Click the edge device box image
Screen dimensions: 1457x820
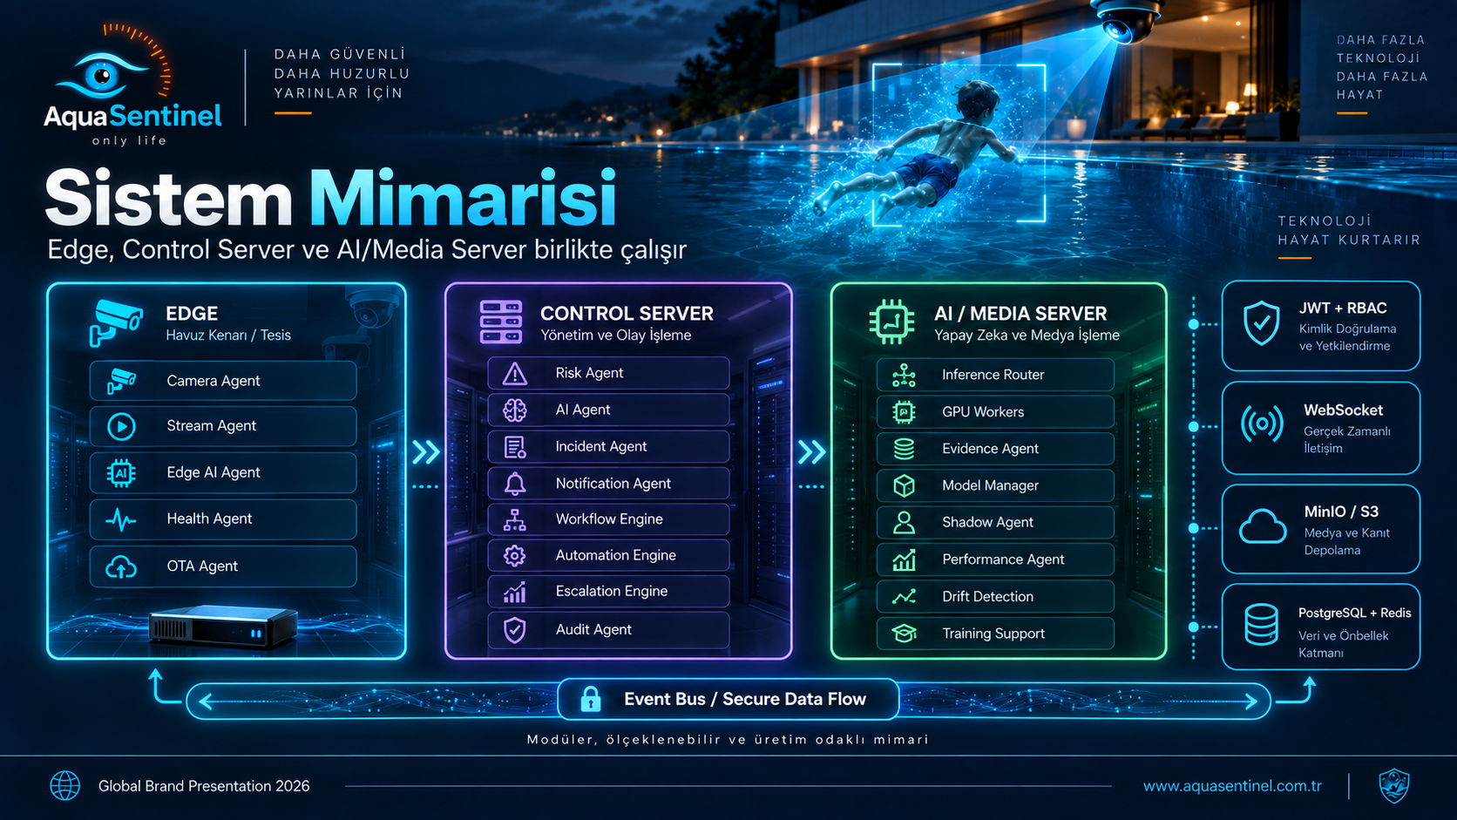coord(223,627)
